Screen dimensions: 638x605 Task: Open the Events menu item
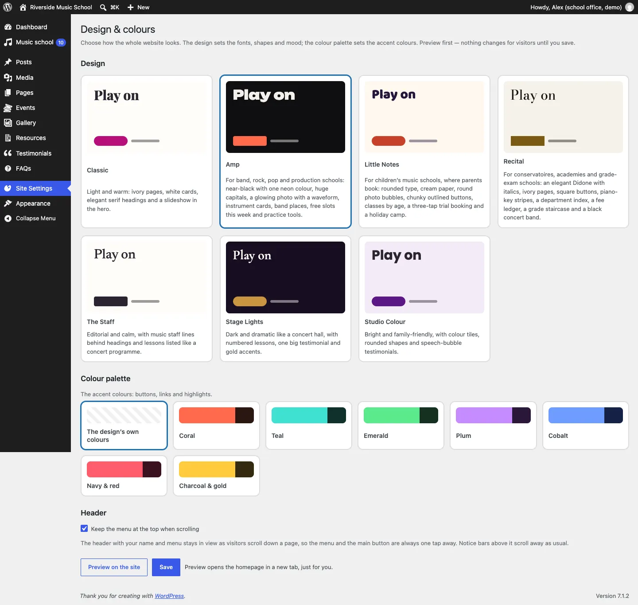pyautogui.click(x=35, y=108)
